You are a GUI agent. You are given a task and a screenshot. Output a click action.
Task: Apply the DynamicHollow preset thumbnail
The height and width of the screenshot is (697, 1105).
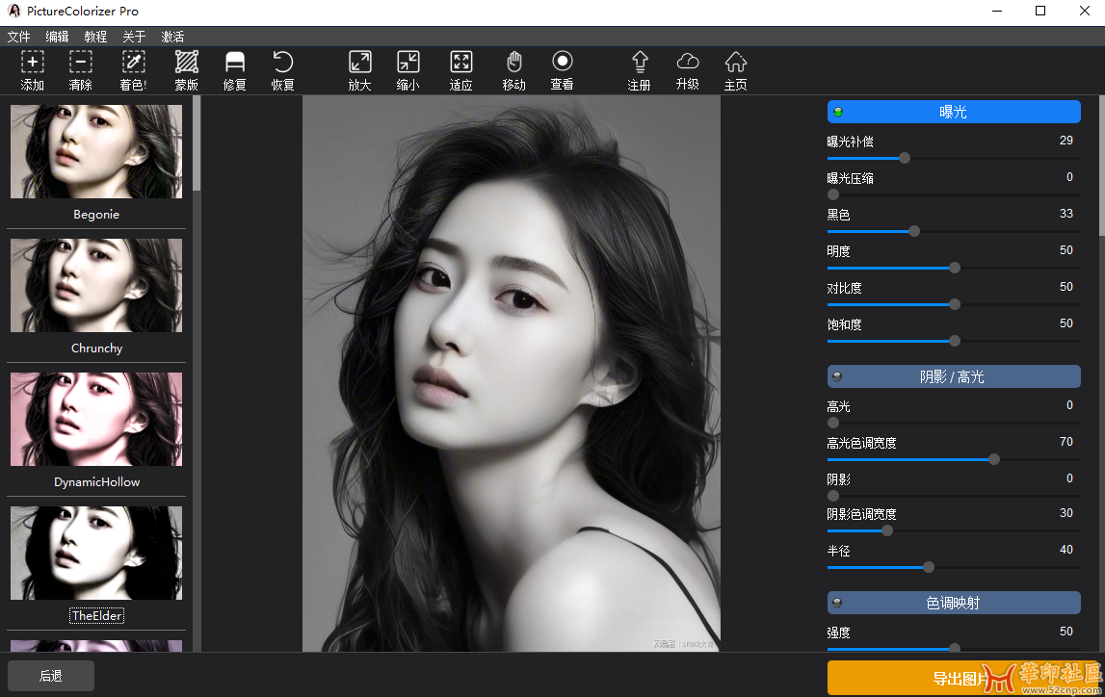96,419
